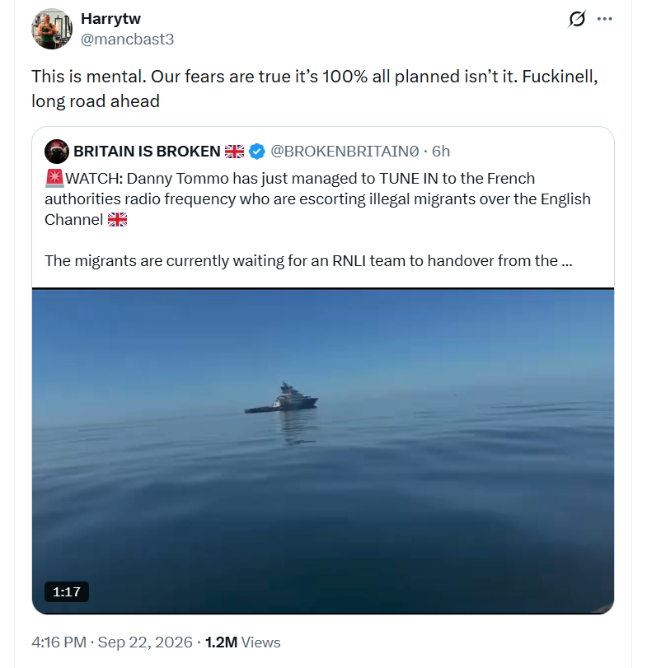Click the 6h timestamp on quoted post
647x668 pixels.
coord(441,152)
